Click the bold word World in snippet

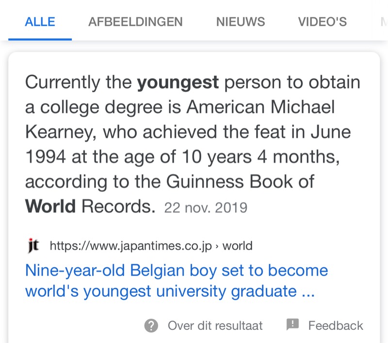coord(50,206)
